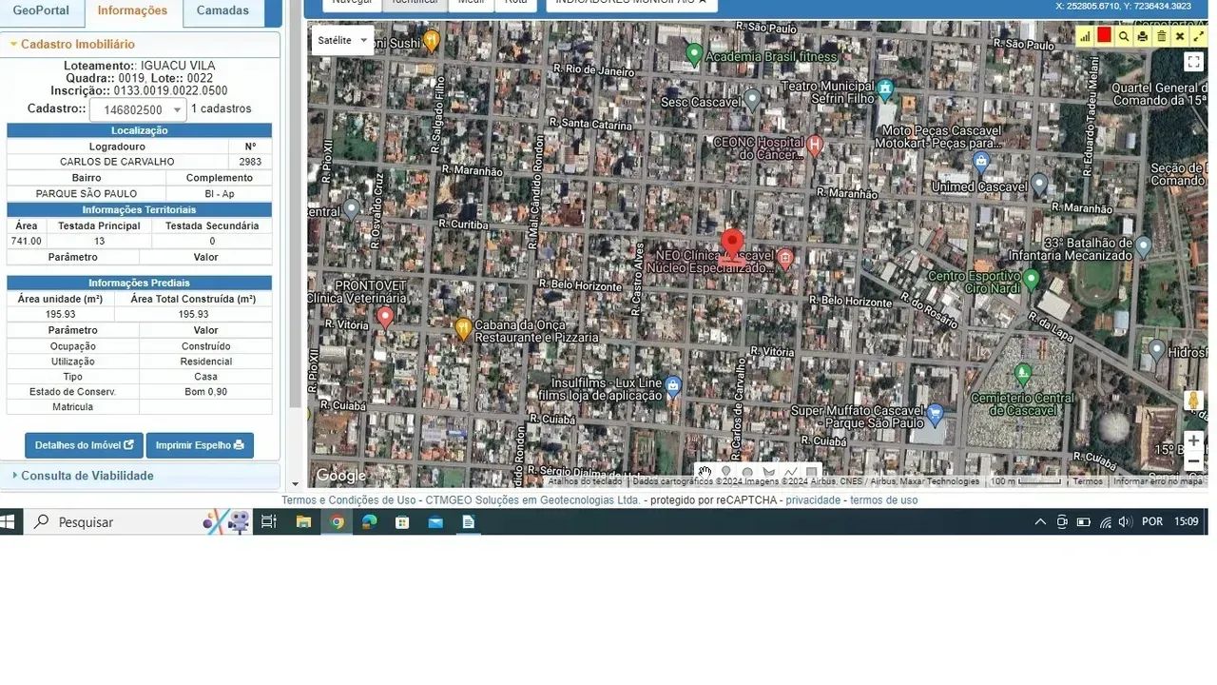
Task: Open the Cadastro number dropdown
Action: (x=138, y=109)
